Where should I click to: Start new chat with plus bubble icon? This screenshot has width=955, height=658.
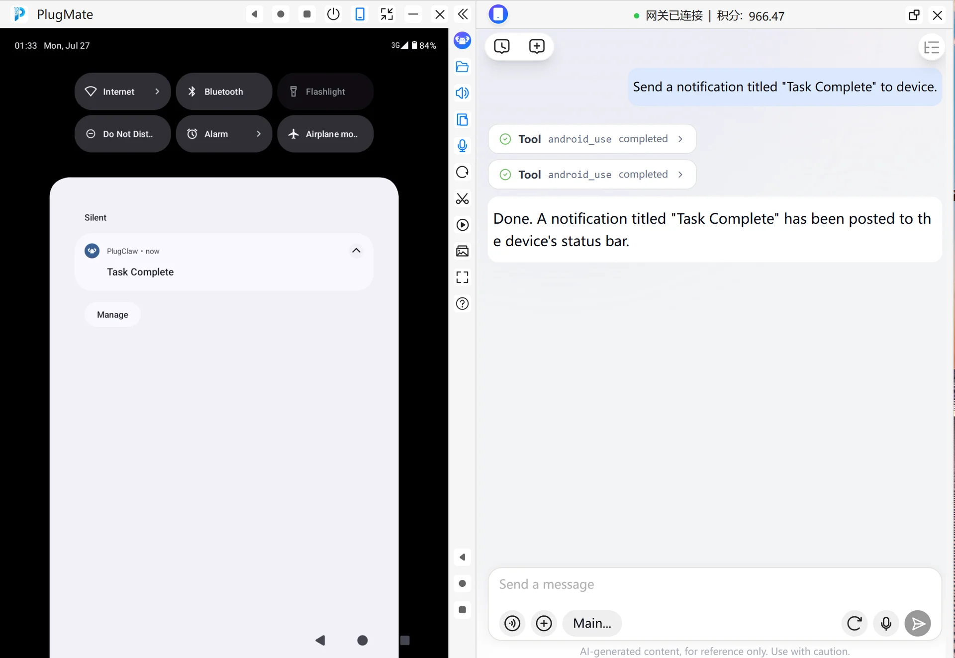[537, 46]
